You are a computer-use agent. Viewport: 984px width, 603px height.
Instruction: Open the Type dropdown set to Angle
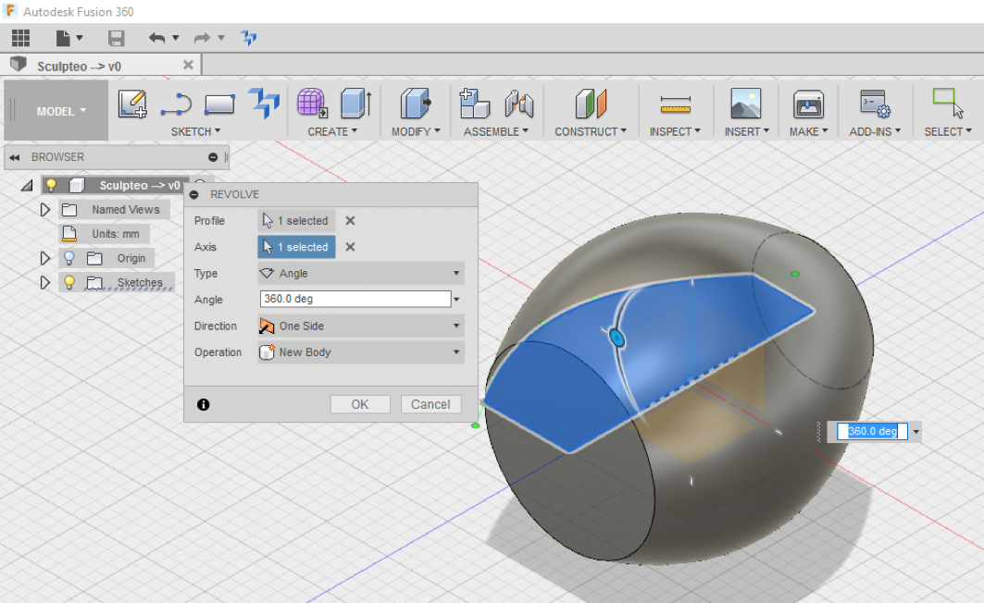click(x=360, y=274)
